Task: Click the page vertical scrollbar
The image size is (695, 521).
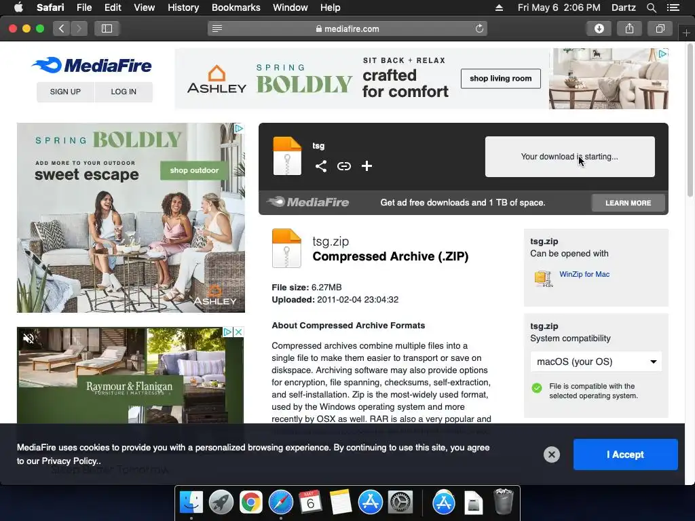Action: click(690, 119)
